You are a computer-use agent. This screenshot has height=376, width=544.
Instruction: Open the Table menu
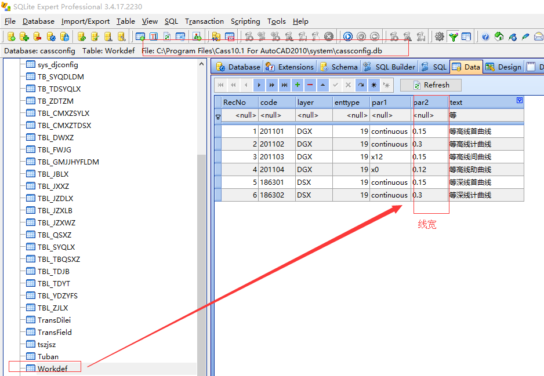(126, 21)
